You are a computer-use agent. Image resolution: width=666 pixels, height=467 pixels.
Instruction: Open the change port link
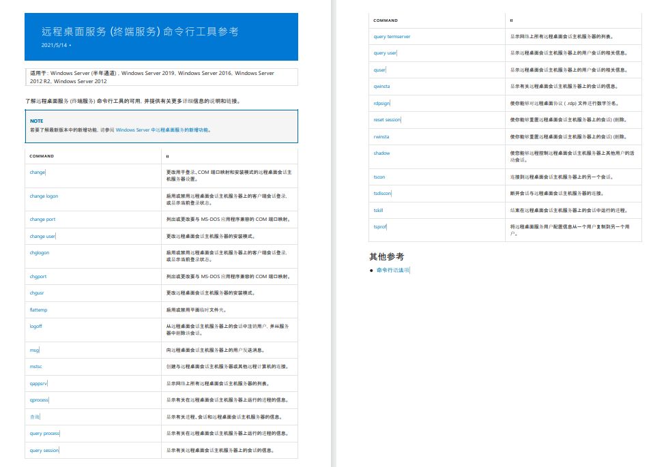[42, 220]
